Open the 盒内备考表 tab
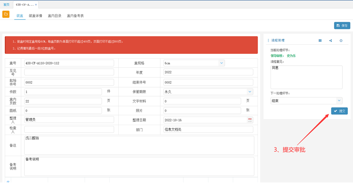Viewport: 353px width, 183px height. click(75, 16)
